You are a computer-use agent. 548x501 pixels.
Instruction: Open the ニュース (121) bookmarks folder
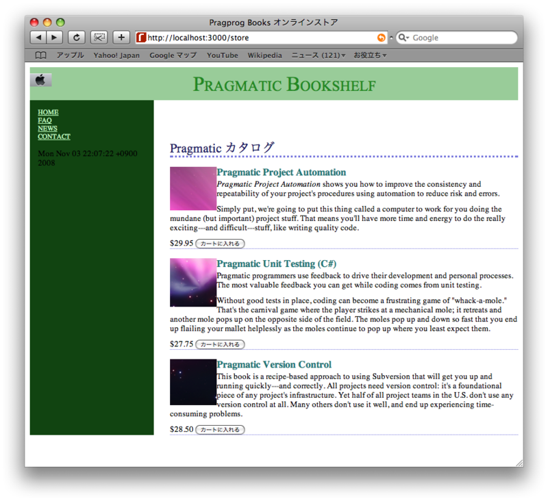coord(318,55)
